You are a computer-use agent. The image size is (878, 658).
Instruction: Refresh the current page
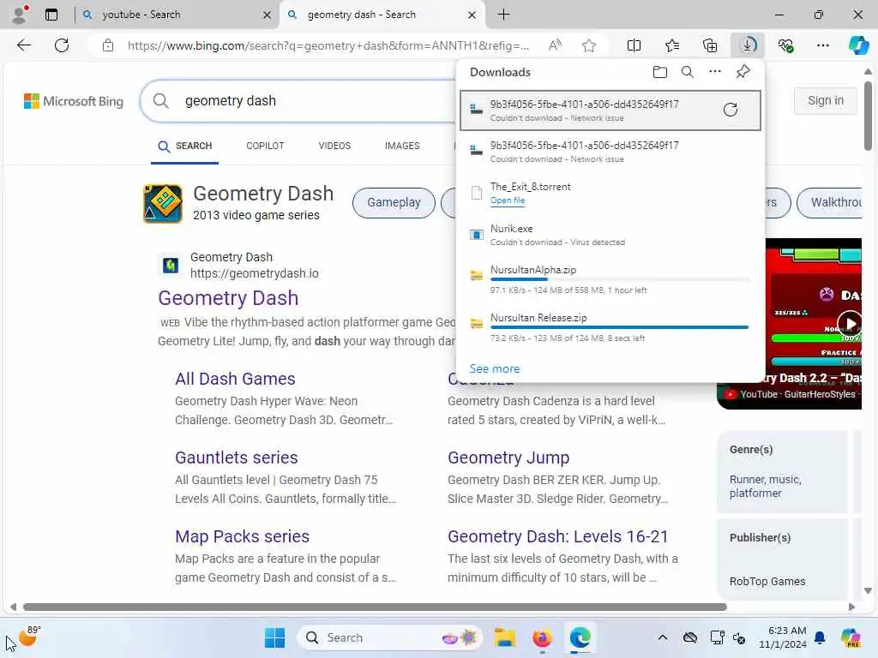pos(62,45)
